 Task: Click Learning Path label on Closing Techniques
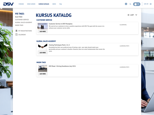(124, 46)
